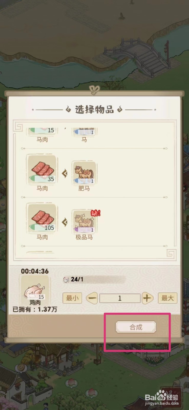Set quantity to 最大 maximum
Screen dimensions: 189x410
(x=167, y=298)
